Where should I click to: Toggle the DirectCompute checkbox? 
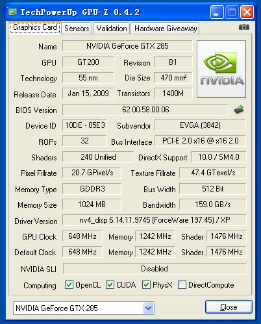tap(182, 285)
